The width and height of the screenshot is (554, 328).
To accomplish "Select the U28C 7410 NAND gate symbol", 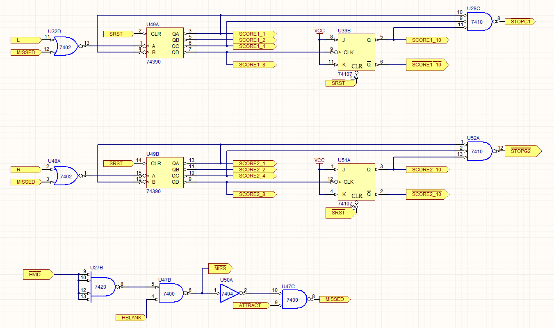I will 479,22.
